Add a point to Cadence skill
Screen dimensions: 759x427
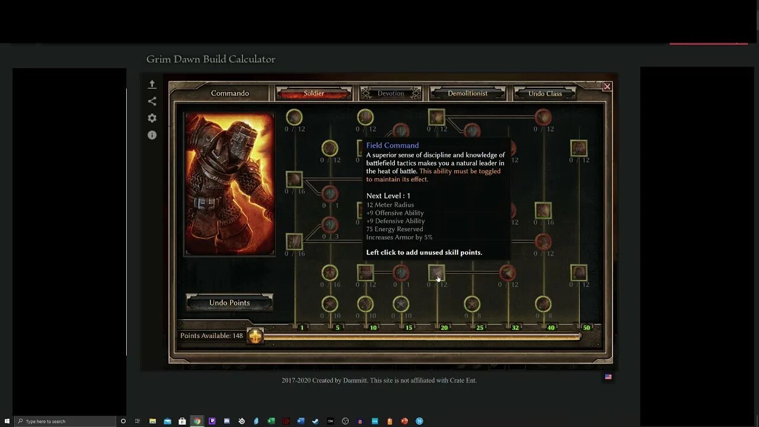(294, 180)
